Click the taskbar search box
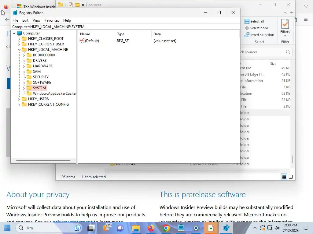313x234 pixels. click(49, 228)
